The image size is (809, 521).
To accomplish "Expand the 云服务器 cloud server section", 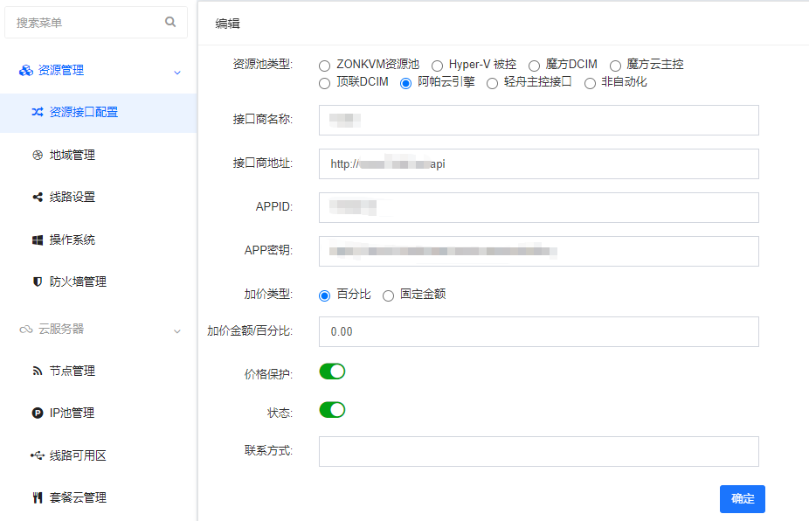I will point(178,329).
